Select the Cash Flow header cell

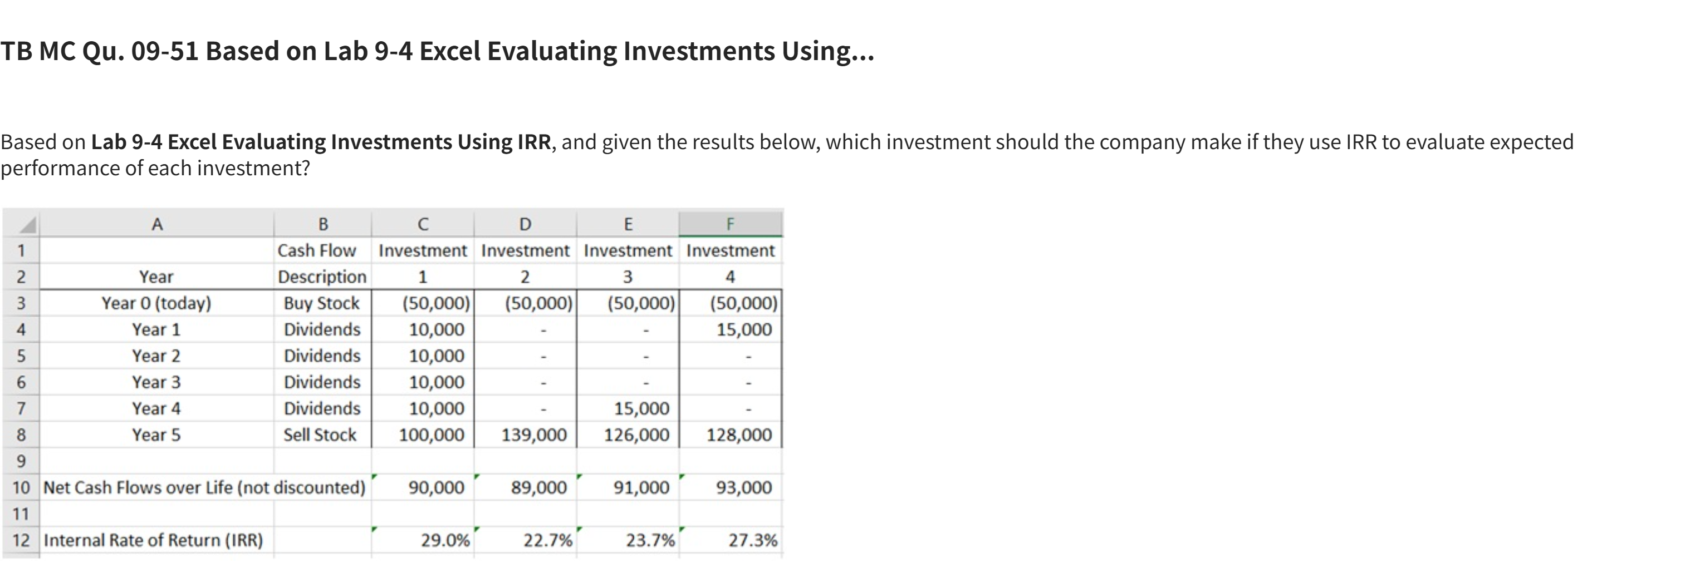(x=316, y=250)
